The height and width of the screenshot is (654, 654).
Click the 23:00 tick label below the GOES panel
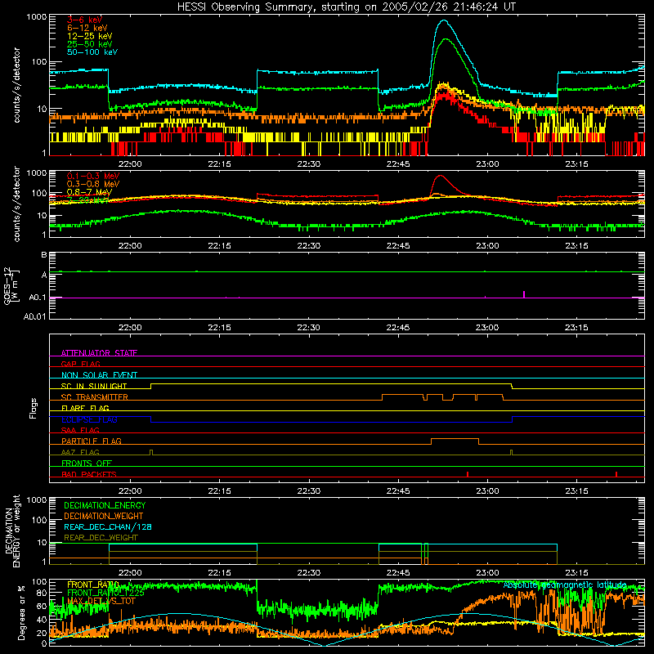coord(487,327)
